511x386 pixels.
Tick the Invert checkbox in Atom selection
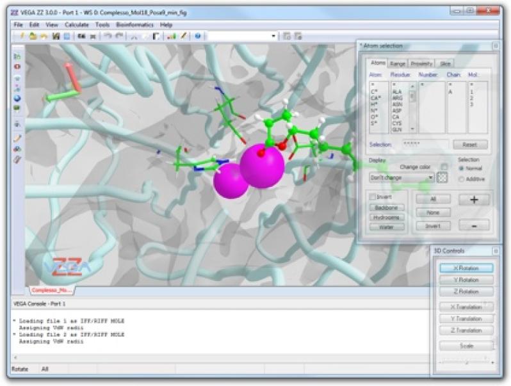pos(372,197)
